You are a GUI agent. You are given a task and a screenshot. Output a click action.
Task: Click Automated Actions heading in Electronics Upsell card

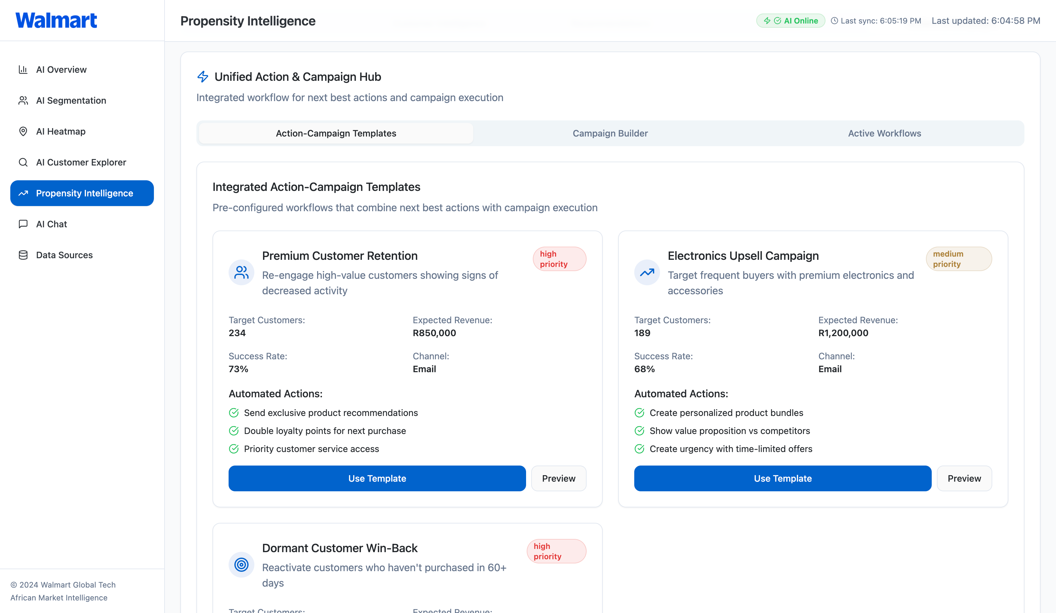[x=681, y=394]
